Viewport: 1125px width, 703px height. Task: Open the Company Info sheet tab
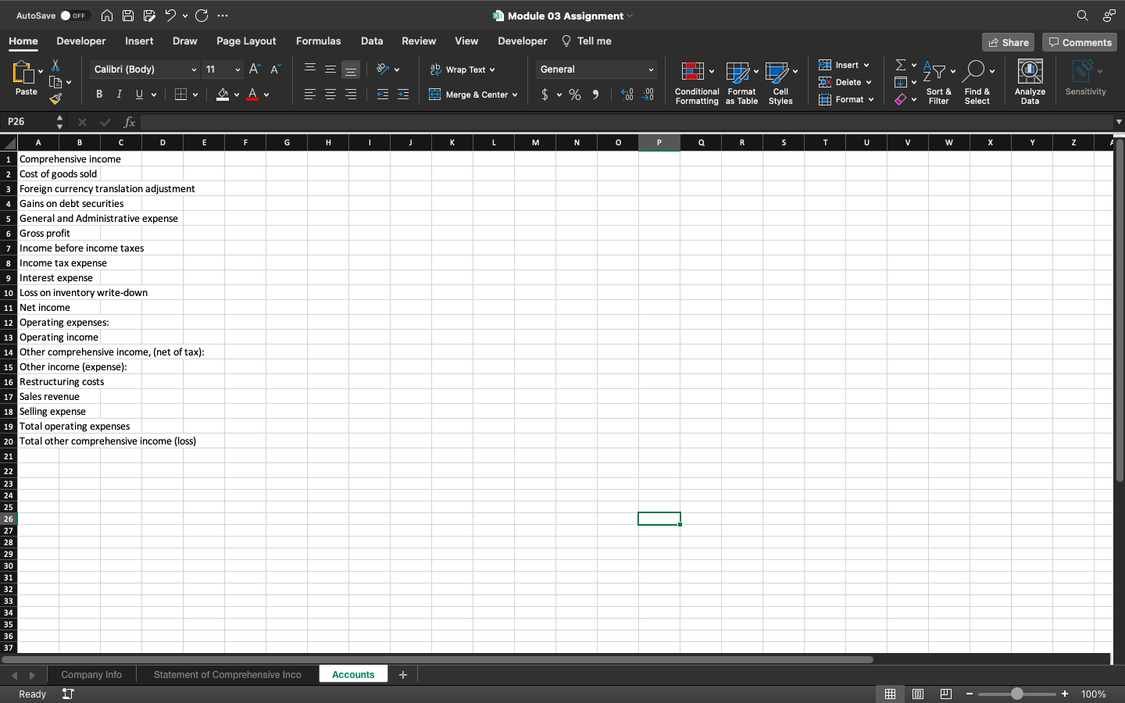(x=91, y=674)
